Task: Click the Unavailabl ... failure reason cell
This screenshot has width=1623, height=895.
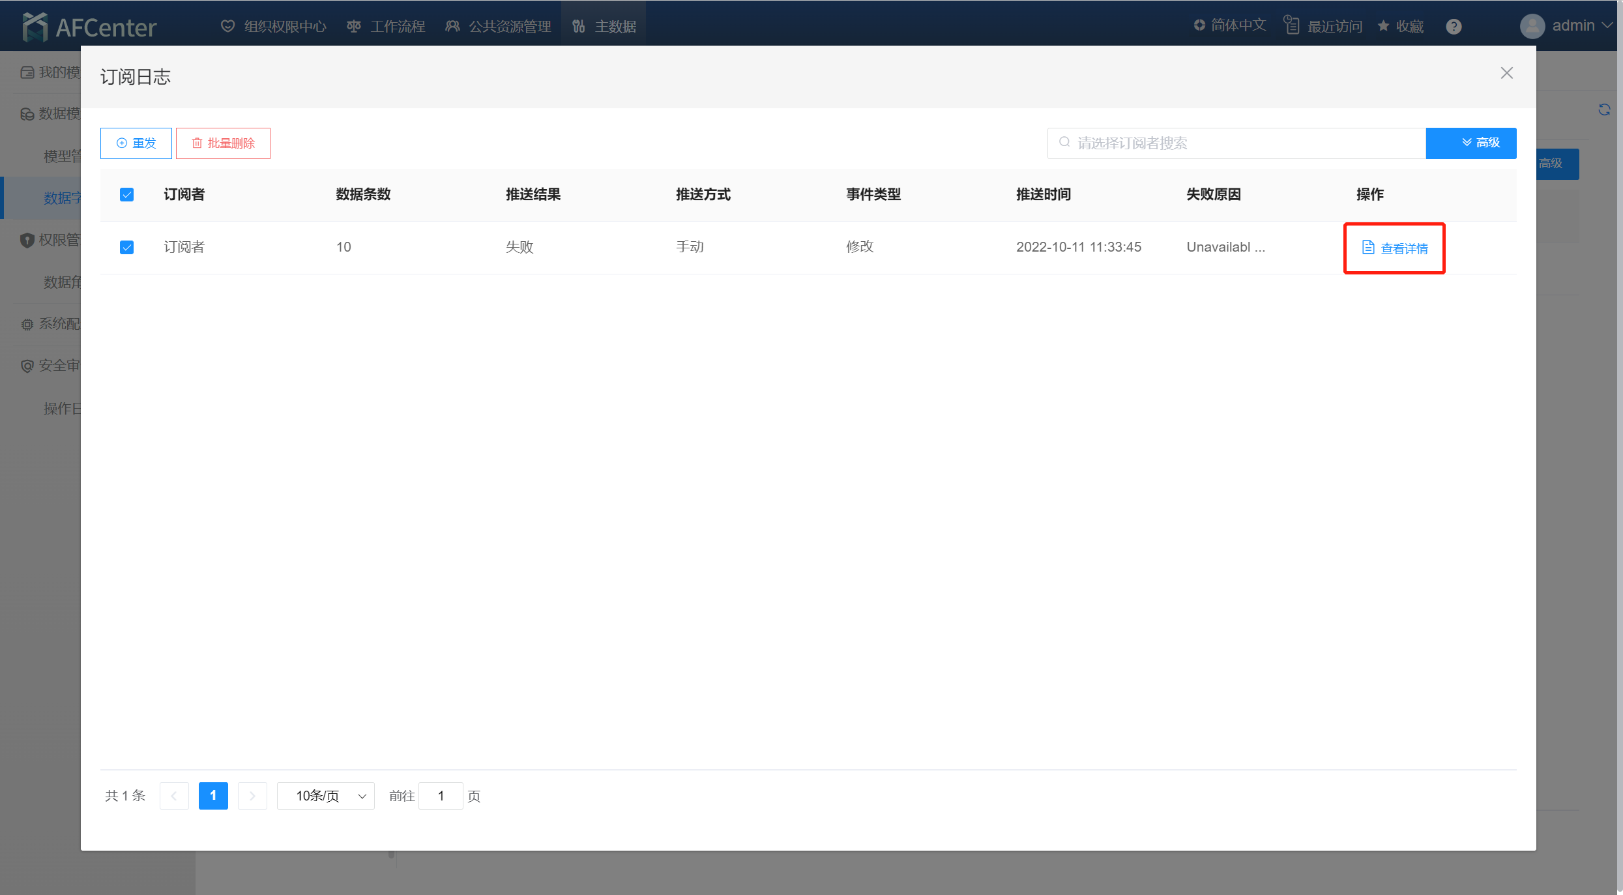Action: tap(1225, 247)
